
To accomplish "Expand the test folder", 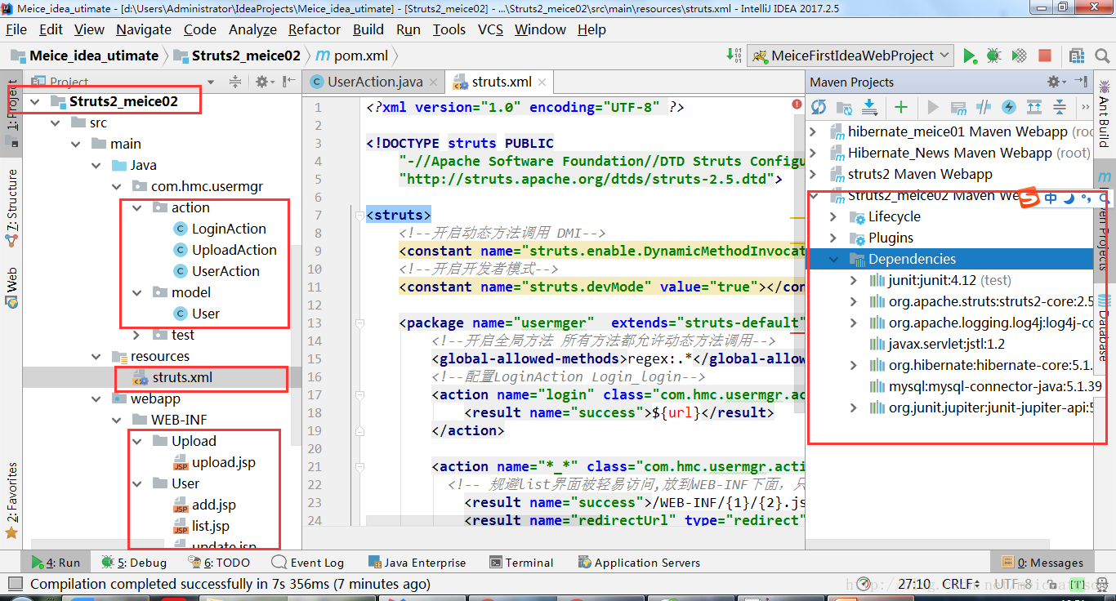I will tap(136, 336).
